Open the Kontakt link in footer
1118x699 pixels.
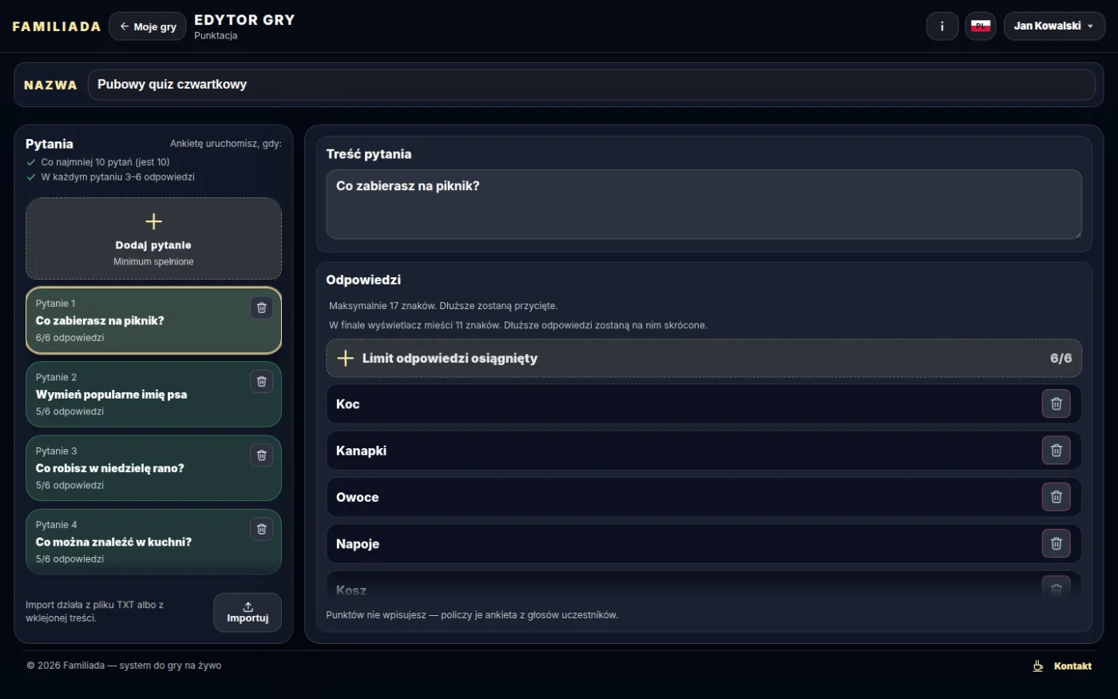coord(1063,666)
